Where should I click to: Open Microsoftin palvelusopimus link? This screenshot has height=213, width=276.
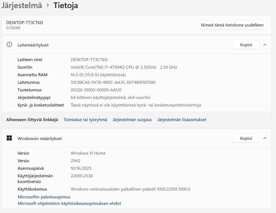tap(44, 197)
